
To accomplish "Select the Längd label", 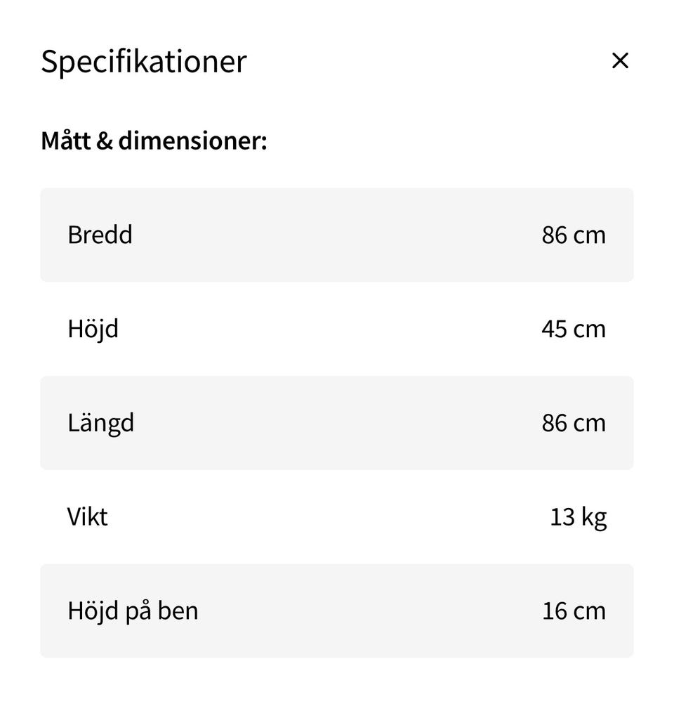I will [100, 423].
